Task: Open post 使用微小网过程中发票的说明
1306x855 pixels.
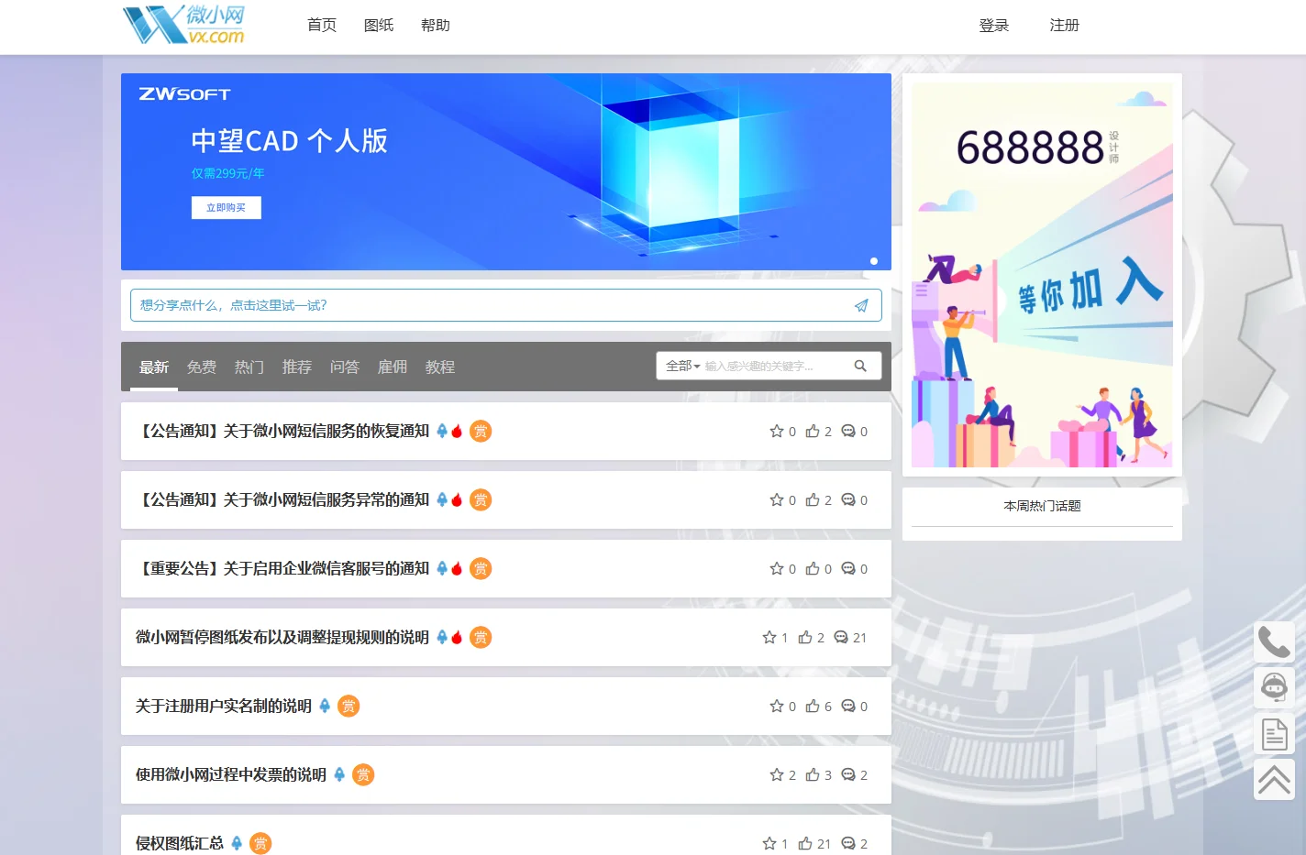Action: point(231,775)
